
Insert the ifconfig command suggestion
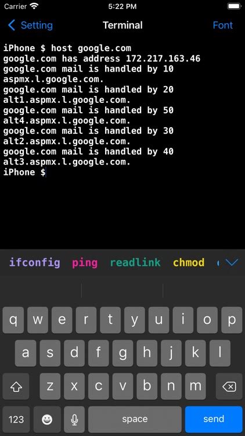pos(35,263)
